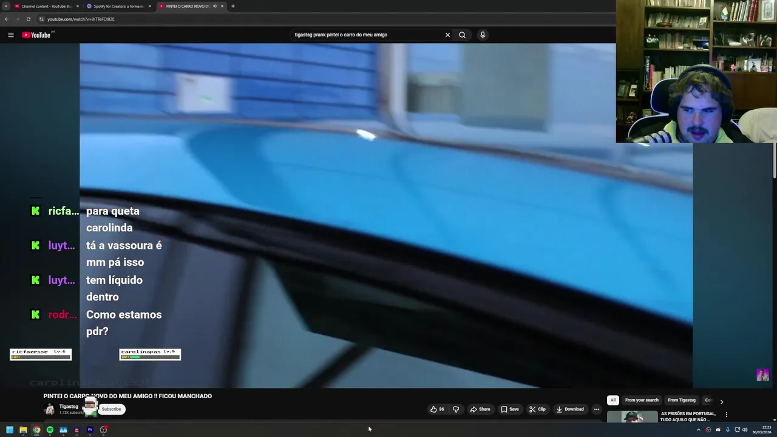Open the Tigastsg channel name link
The height and width of the screenshot is (437, 777).
tap(69, 407)
